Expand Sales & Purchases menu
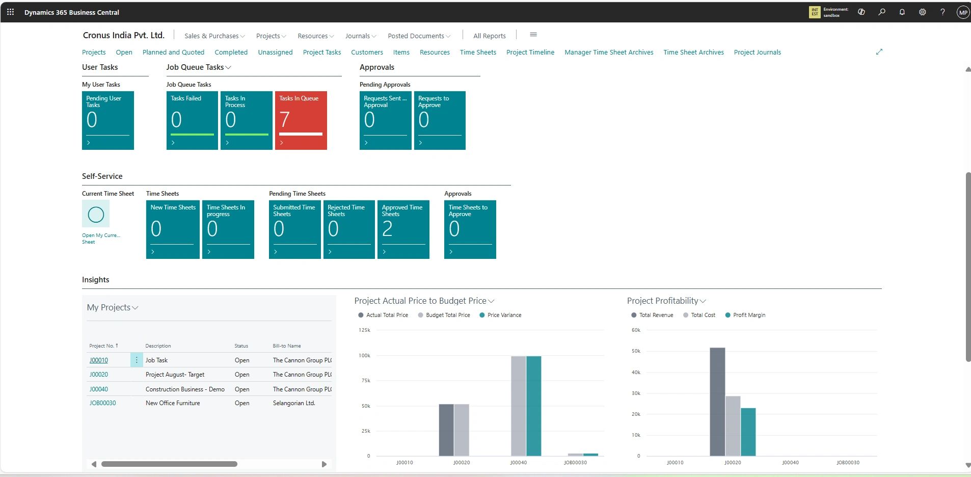This screenshot has height=477, width=971. tap(214, 36)
